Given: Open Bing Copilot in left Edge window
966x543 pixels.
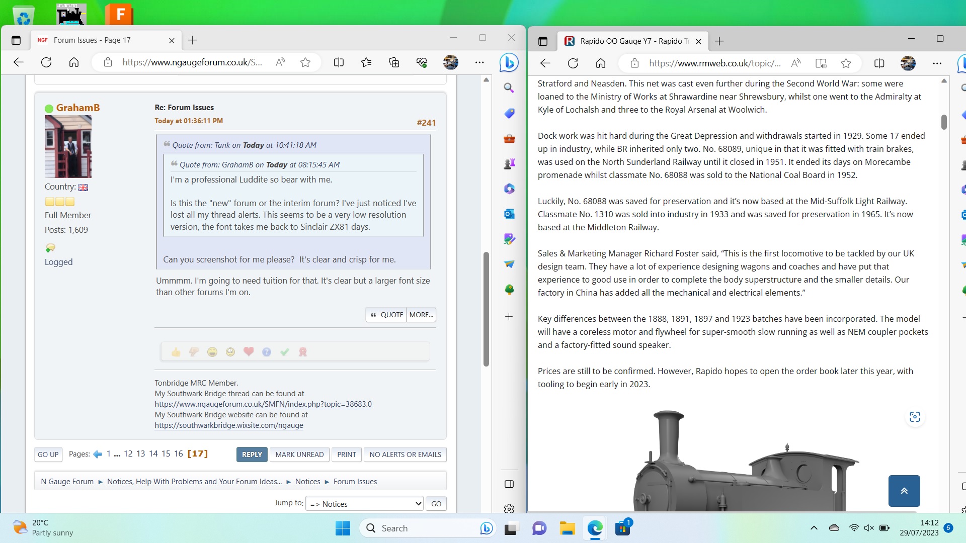Looking at the screenshot, I should [509, 62].
